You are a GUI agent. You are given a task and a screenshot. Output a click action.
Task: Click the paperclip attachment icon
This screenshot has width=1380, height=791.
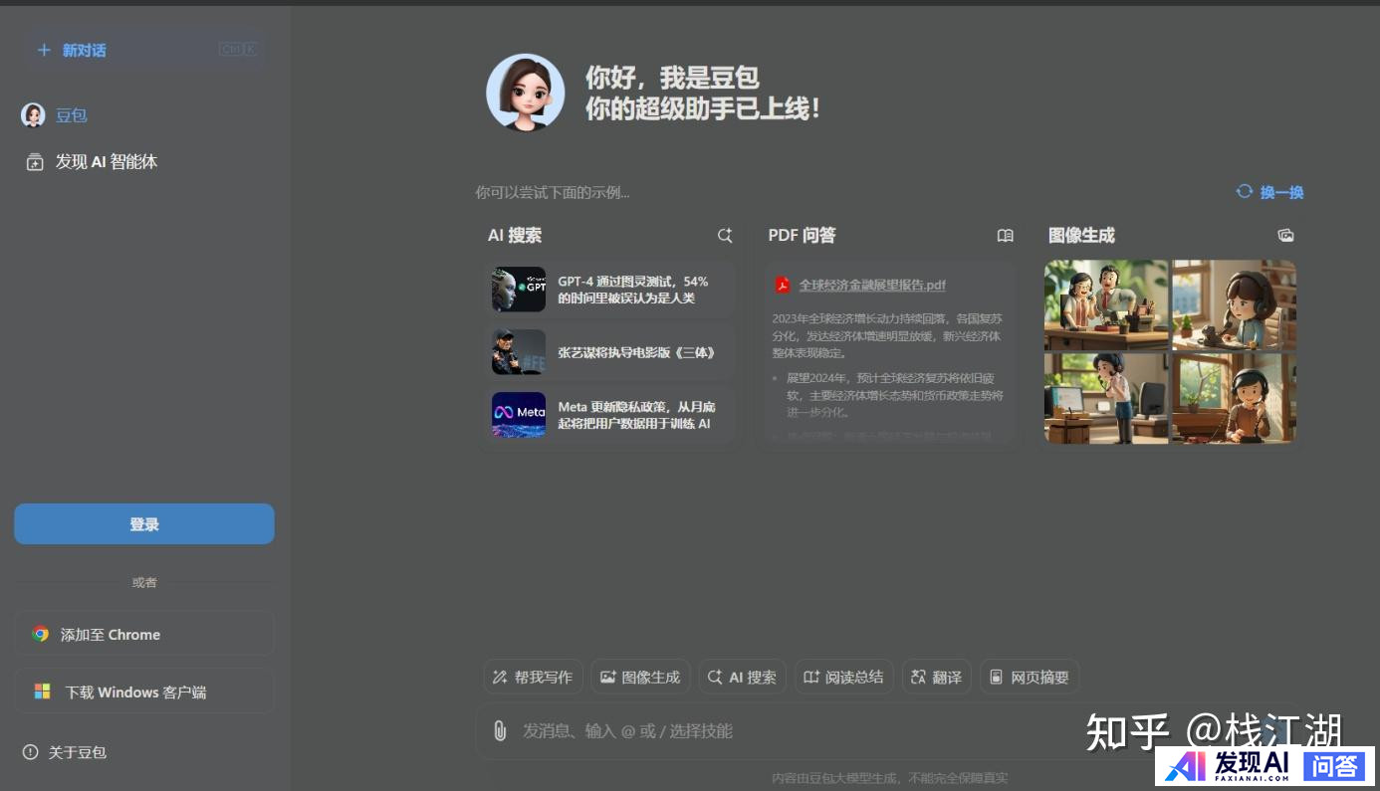pyautogui.click(x=500, y=731)
